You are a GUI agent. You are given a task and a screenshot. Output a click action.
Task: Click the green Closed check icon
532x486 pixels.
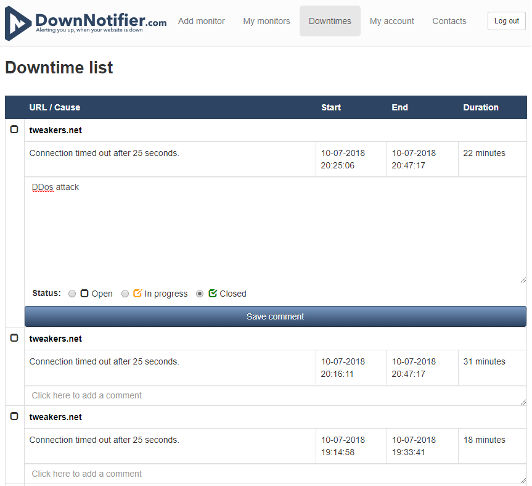point(213,293)
